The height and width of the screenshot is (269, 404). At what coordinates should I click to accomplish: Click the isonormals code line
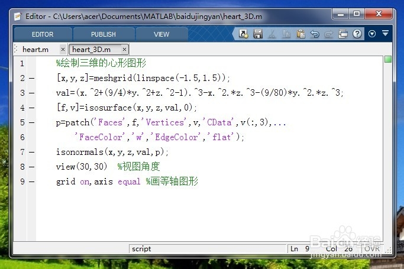point(112,152)
